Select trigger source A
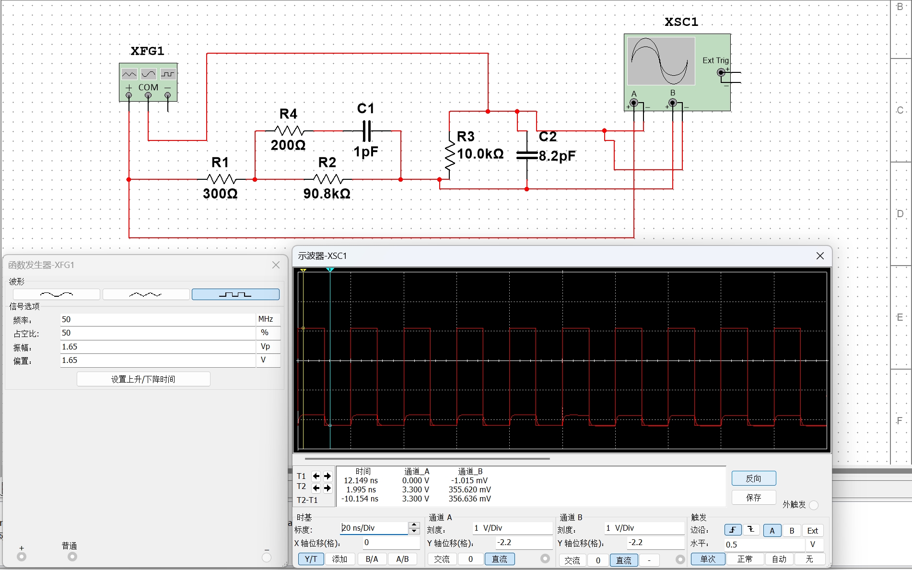The image size is (912, 570). [x=772, y=530]
